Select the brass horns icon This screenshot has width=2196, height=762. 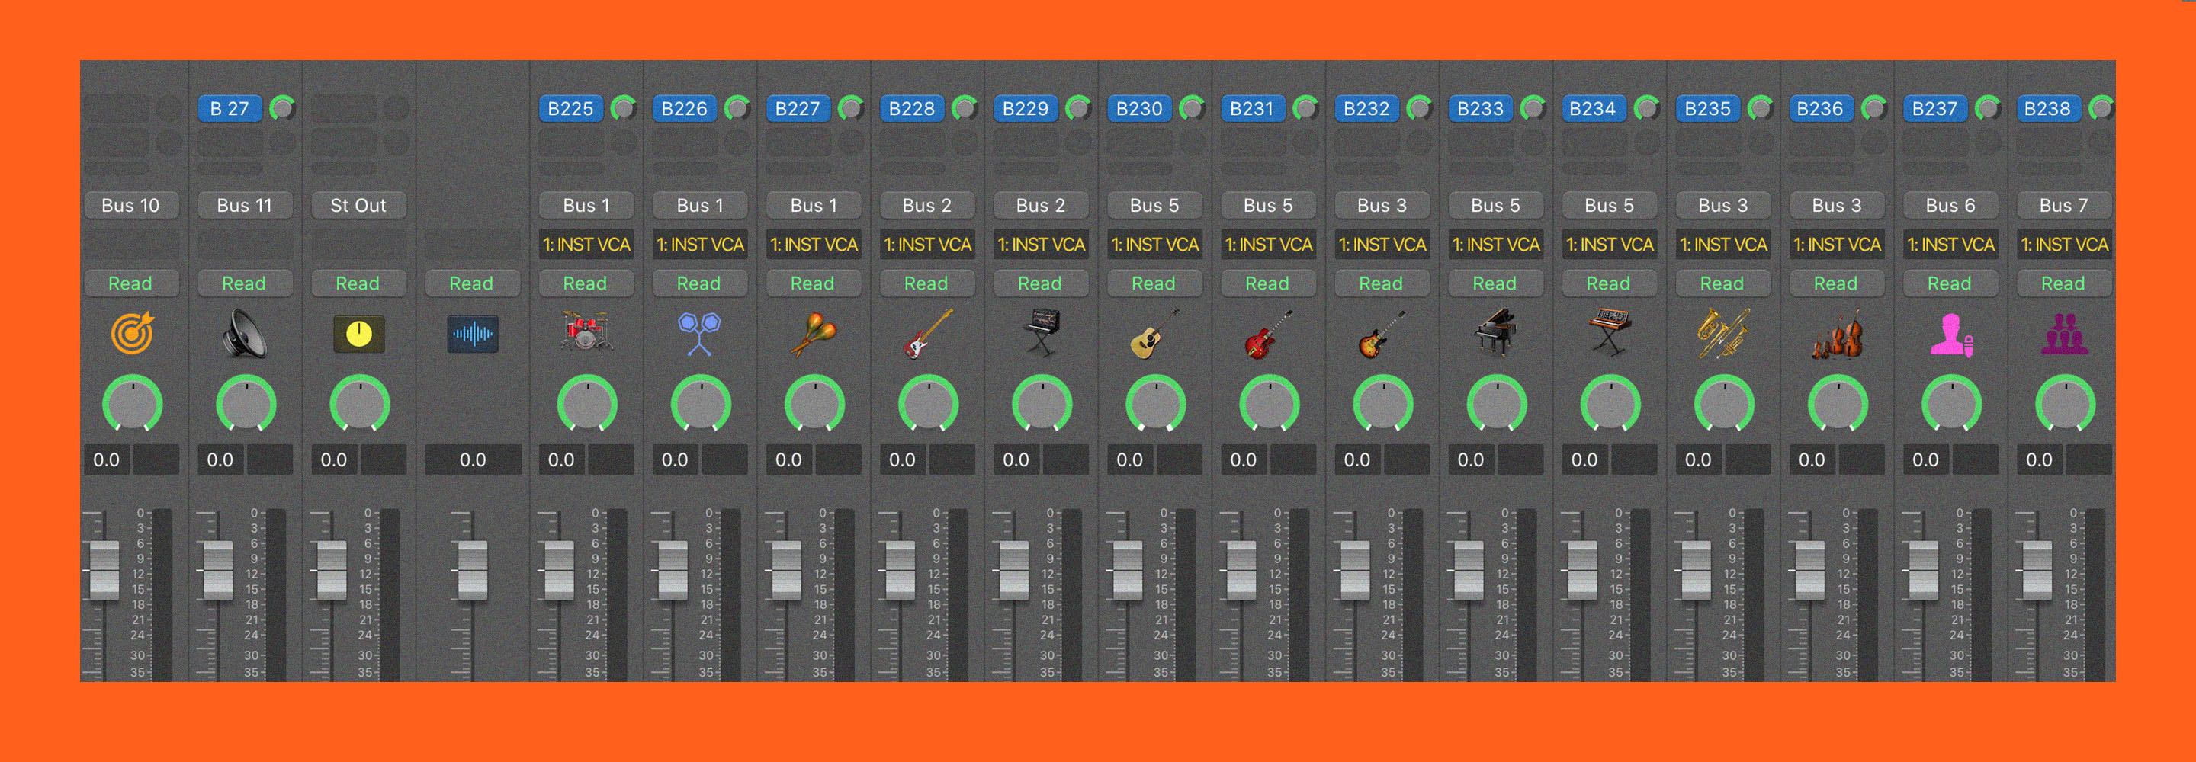click(x=1724, y=333)
